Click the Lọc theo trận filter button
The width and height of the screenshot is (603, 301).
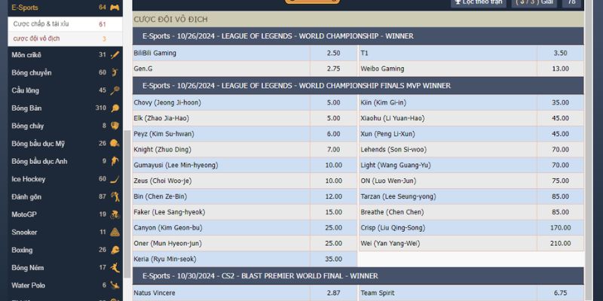(478, 3)
